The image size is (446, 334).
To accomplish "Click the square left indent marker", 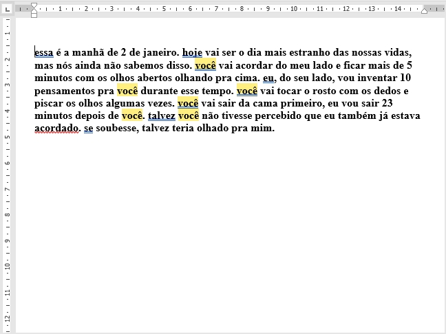I will click(x=34, y=14).
